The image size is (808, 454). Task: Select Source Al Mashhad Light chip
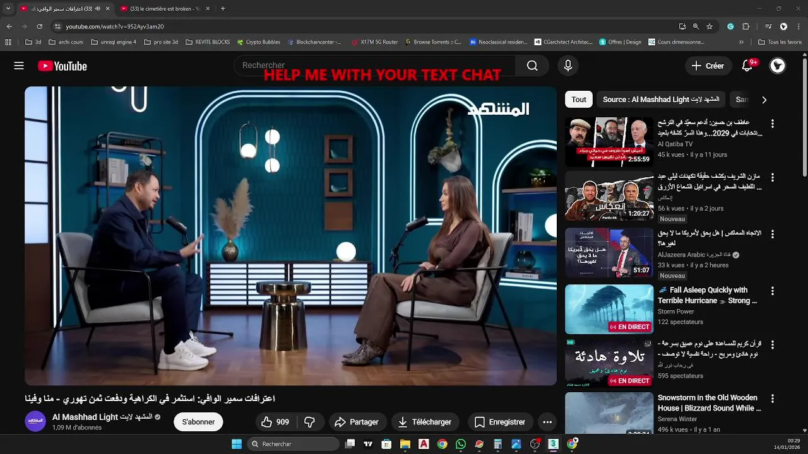click(x=661, y=100)
